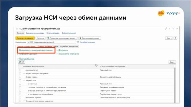Screen dimensions: 191x107
Task: Click the Внутреннее потребление товаров cell
Action: (x=112, y=87)
